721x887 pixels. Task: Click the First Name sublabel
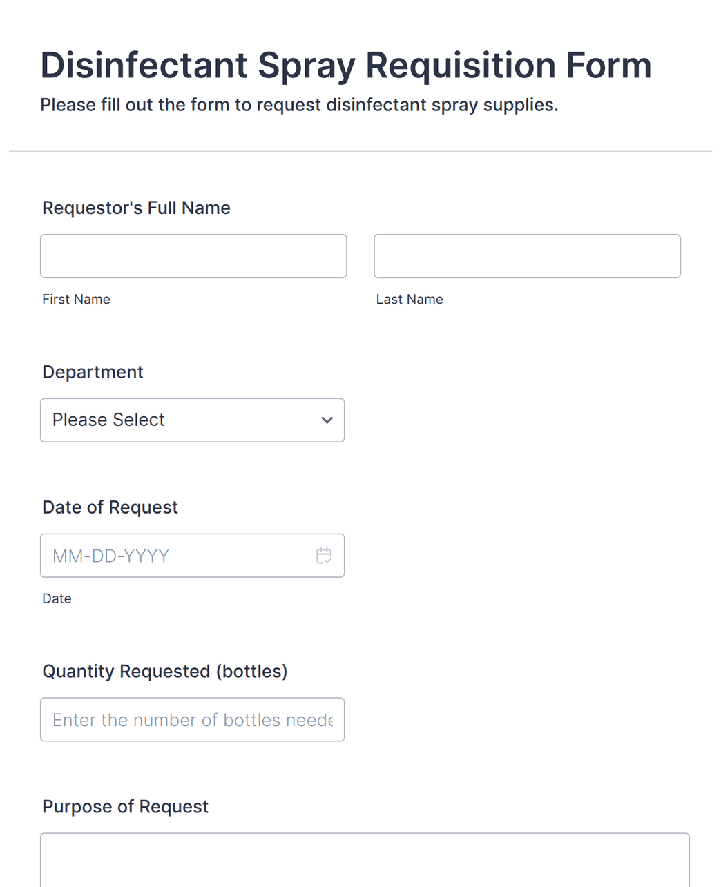point(76,300)
